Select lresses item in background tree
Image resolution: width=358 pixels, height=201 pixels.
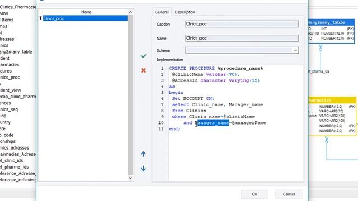coord(7,39)
